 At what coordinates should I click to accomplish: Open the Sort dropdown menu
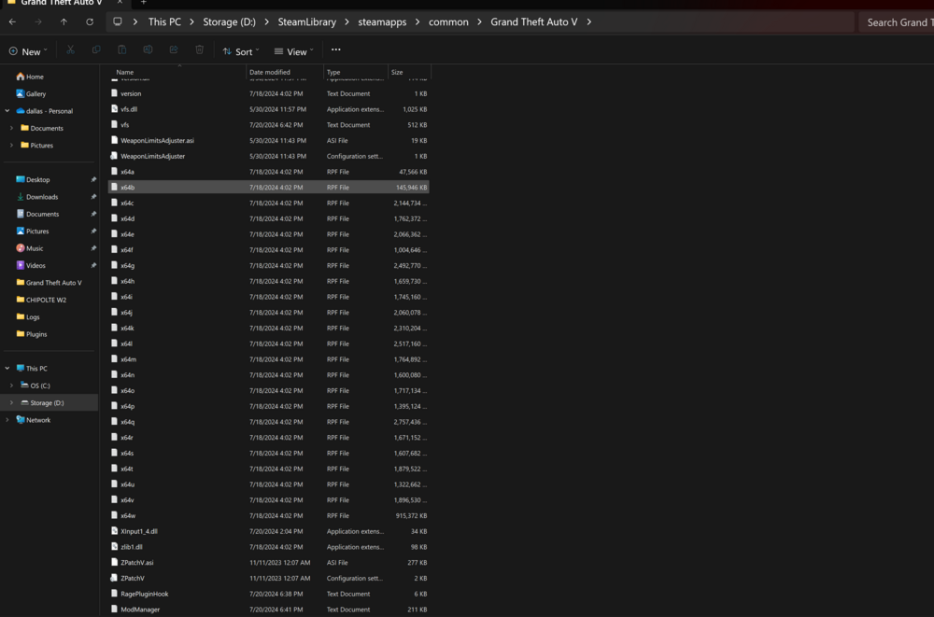(x=241, y=51)
